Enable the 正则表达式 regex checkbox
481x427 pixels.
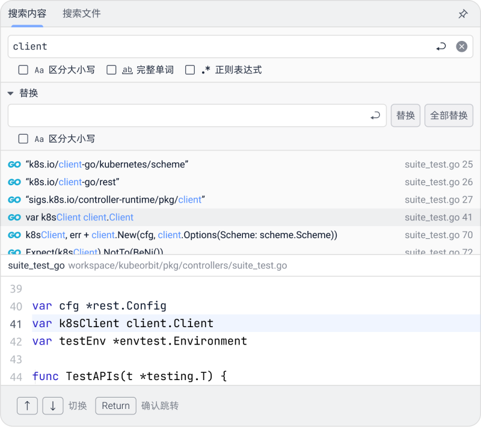click(x=190, y=70)
